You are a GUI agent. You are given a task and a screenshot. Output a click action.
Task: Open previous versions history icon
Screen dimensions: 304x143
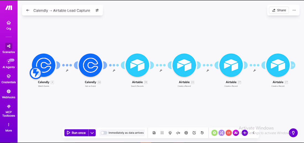click(202, 133)
